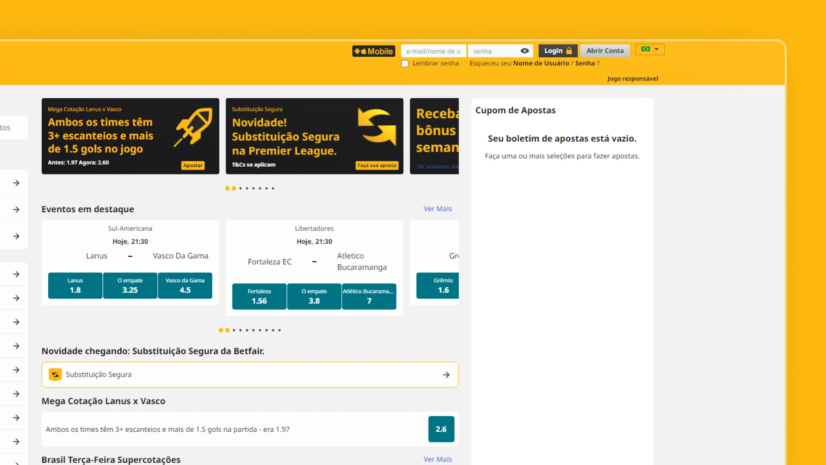Click arrow at end of Substituição Segura row
826x465 pixels.
tap(446, 375)
